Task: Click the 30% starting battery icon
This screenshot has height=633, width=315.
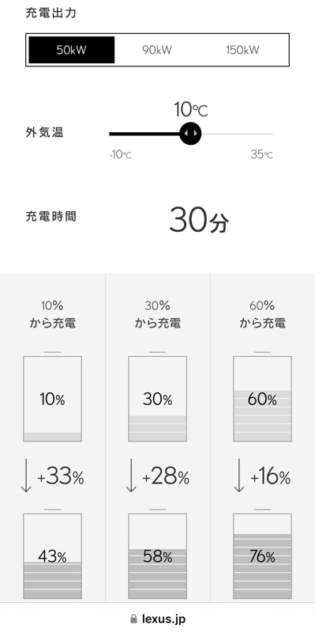Action: pyautogui.click(x=158, y=396)
